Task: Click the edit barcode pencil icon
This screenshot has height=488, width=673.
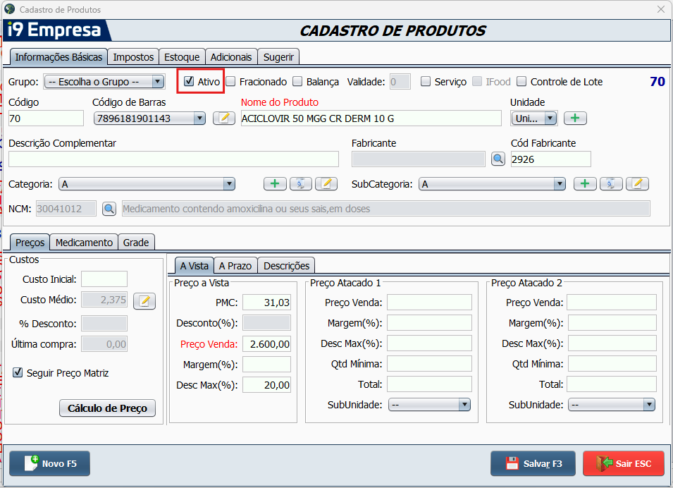Action: 223,118
